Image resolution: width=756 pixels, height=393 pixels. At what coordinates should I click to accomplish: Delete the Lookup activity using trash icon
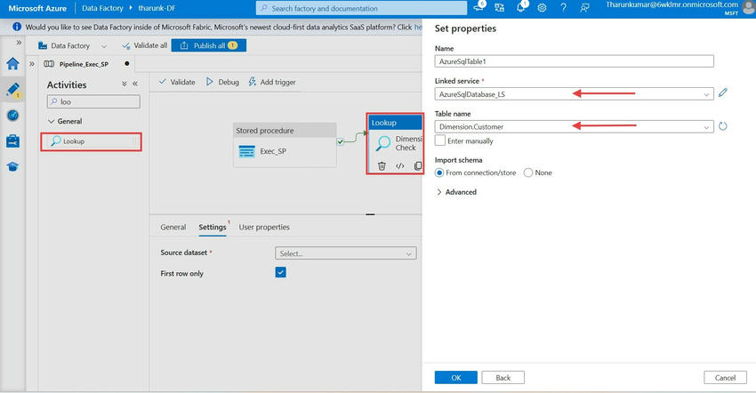pyautogui.click(x=382, y=166)
